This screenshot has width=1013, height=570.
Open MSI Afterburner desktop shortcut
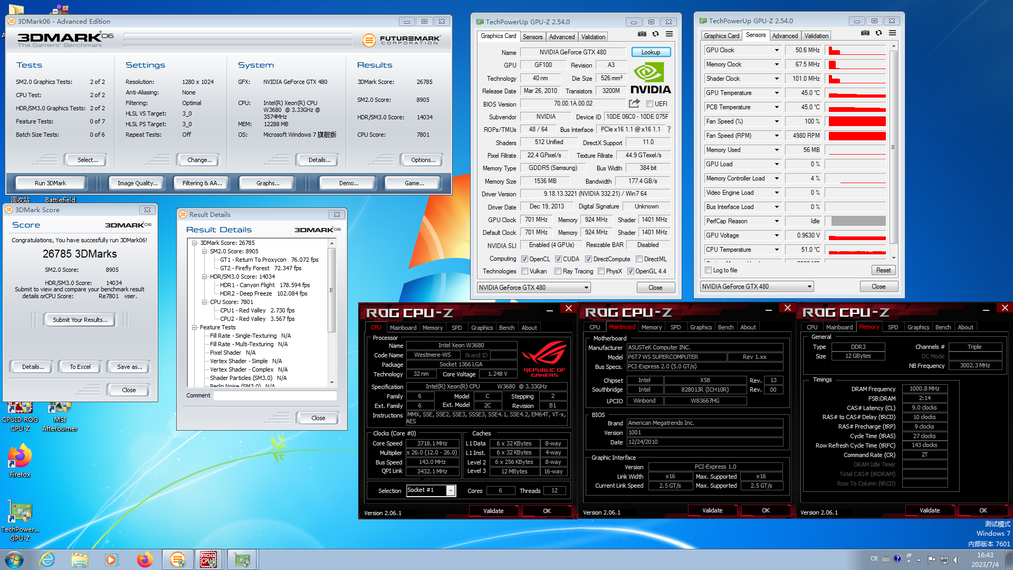click(x=60, y=417)
